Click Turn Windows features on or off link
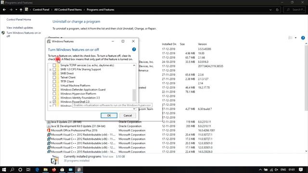The height and width of the screenshot is (173, 308). point(24,35)
